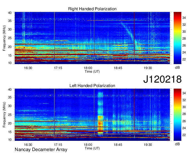
Task: Click the 'dB' unit label under the Left Handed color bar
Action: [177, 144]
